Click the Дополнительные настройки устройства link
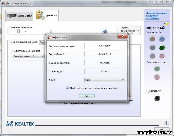This screenshot has height=136, width=174. point(156,16)
